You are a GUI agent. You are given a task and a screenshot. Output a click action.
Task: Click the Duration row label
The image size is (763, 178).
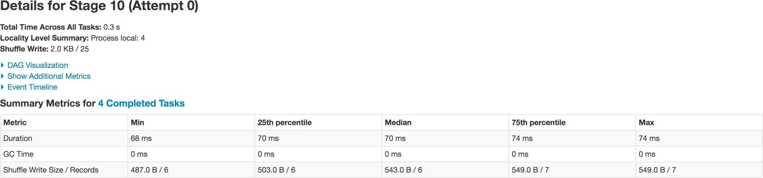click(18, 138)
